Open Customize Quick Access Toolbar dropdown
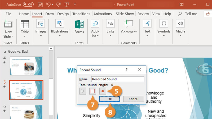 pos(75,4)
